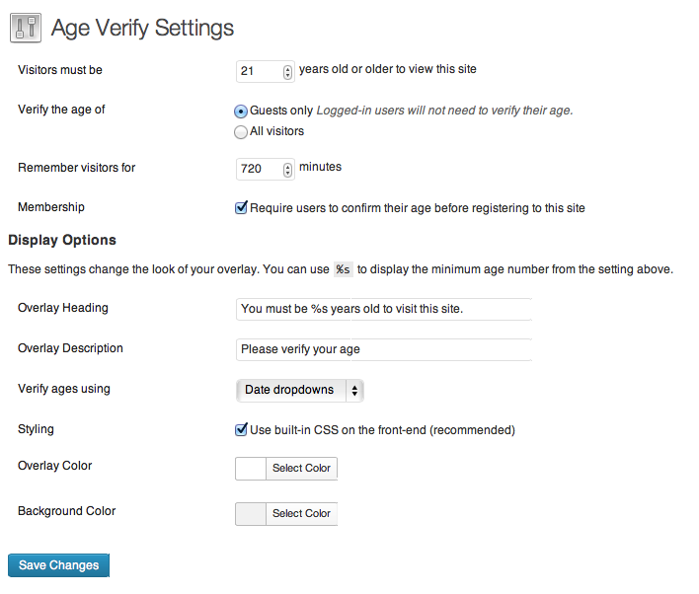Click the Age Verify Settings header icon

[26, 27]
